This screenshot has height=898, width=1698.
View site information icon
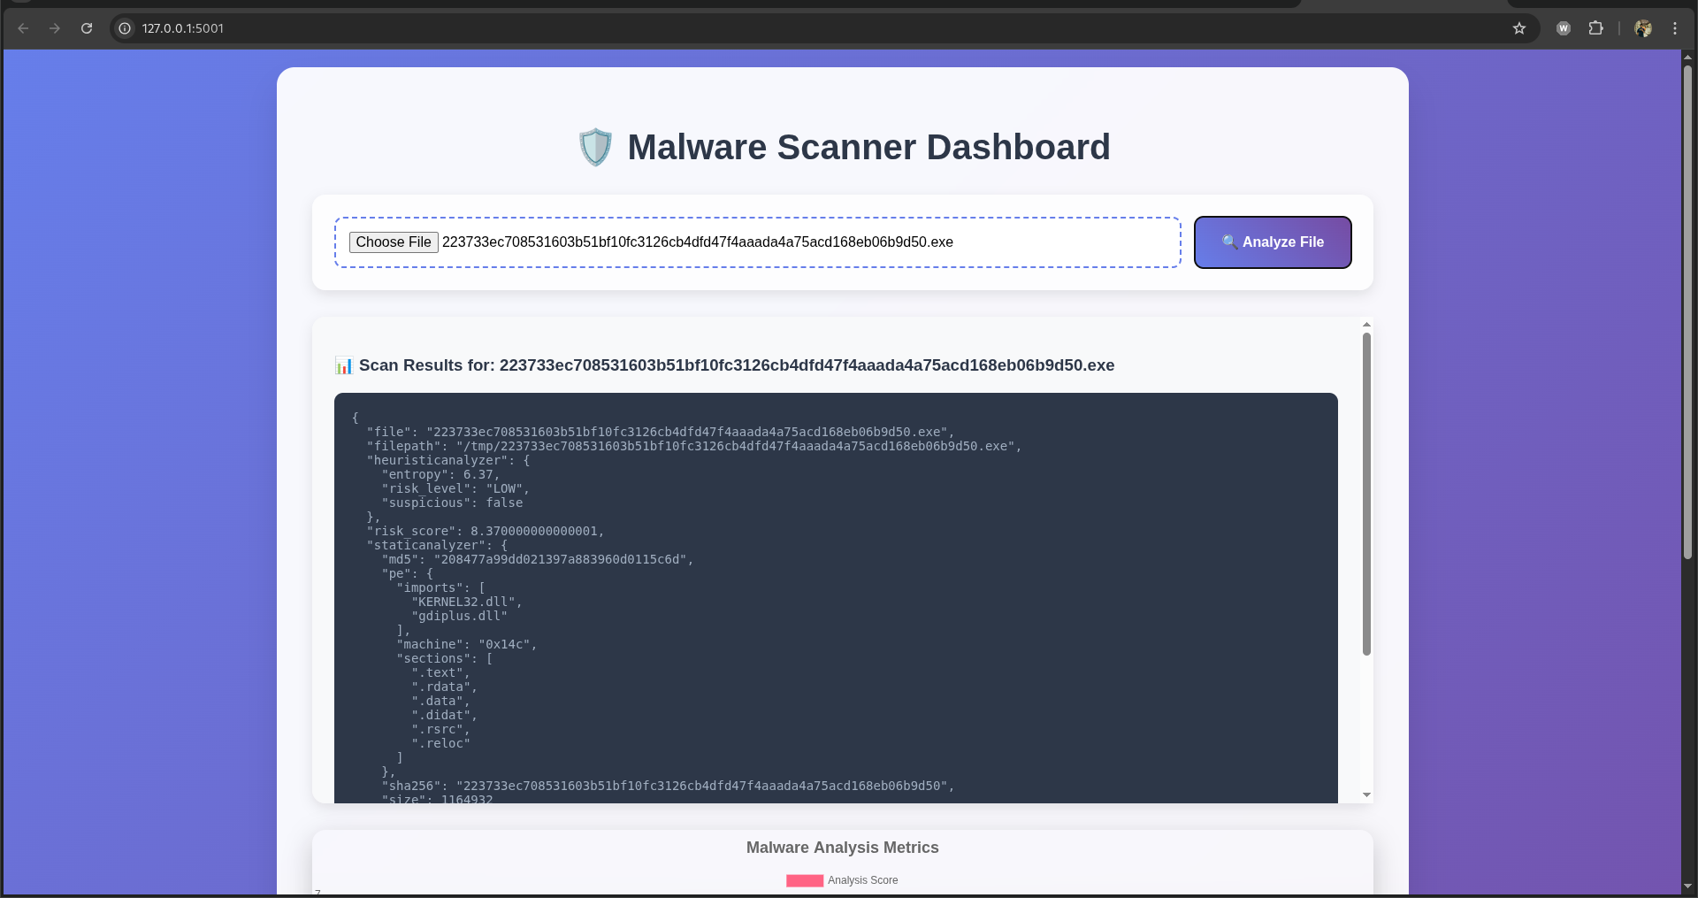click(x=125, y=28)
